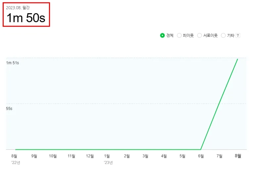The width and height of the screenshot is (261, 170).
Task: Open the question mark help icon
Action: pyautogui.click(x=238, y=35)
